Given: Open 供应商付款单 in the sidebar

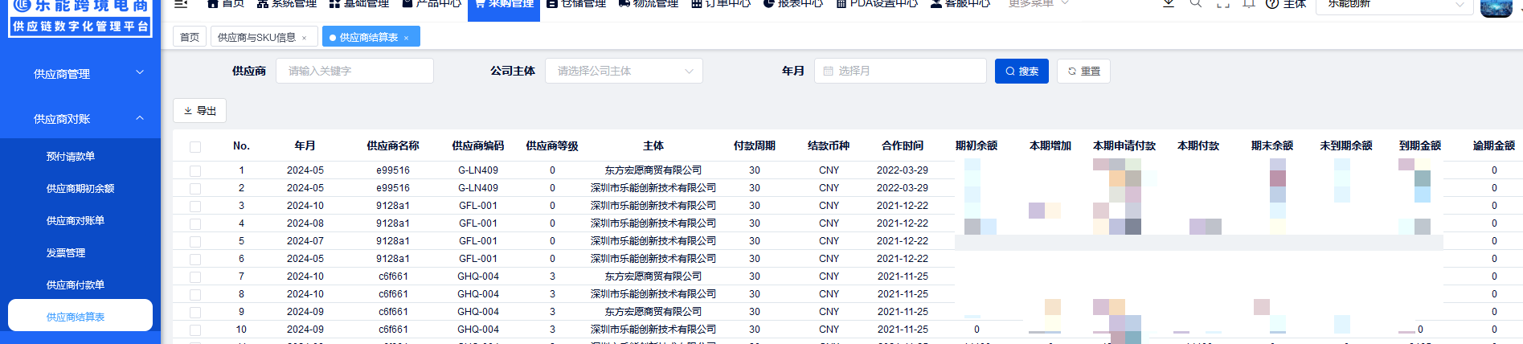Looking at the screenshot, I should tap(76, 285).
